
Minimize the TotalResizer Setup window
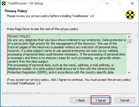tap(107, 3)
